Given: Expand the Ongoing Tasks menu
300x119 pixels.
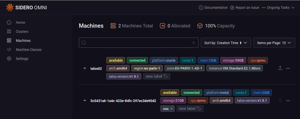Looking at the screenshot, I should (x=278, y=8).
